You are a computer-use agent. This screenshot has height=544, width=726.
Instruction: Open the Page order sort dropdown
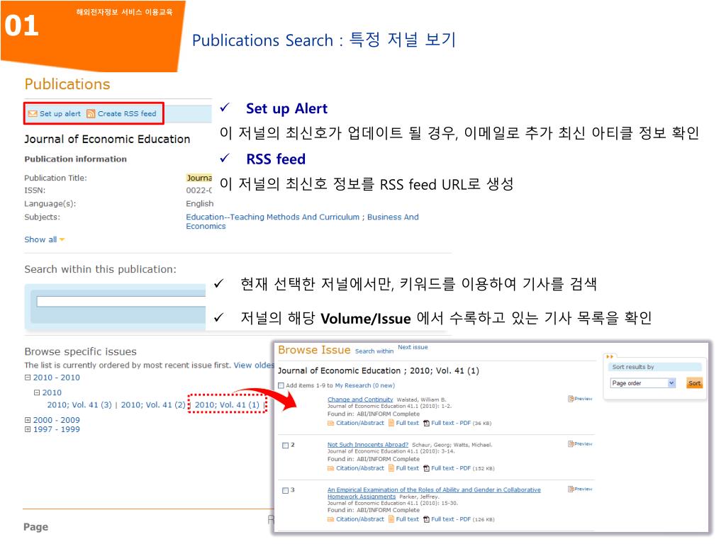643,383
